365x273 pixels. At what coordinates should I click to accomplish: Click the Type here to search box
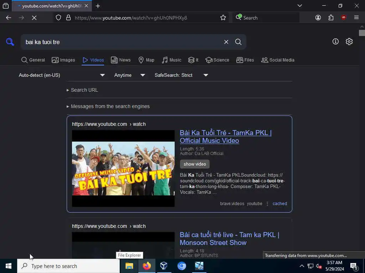[x=68, y=266]
